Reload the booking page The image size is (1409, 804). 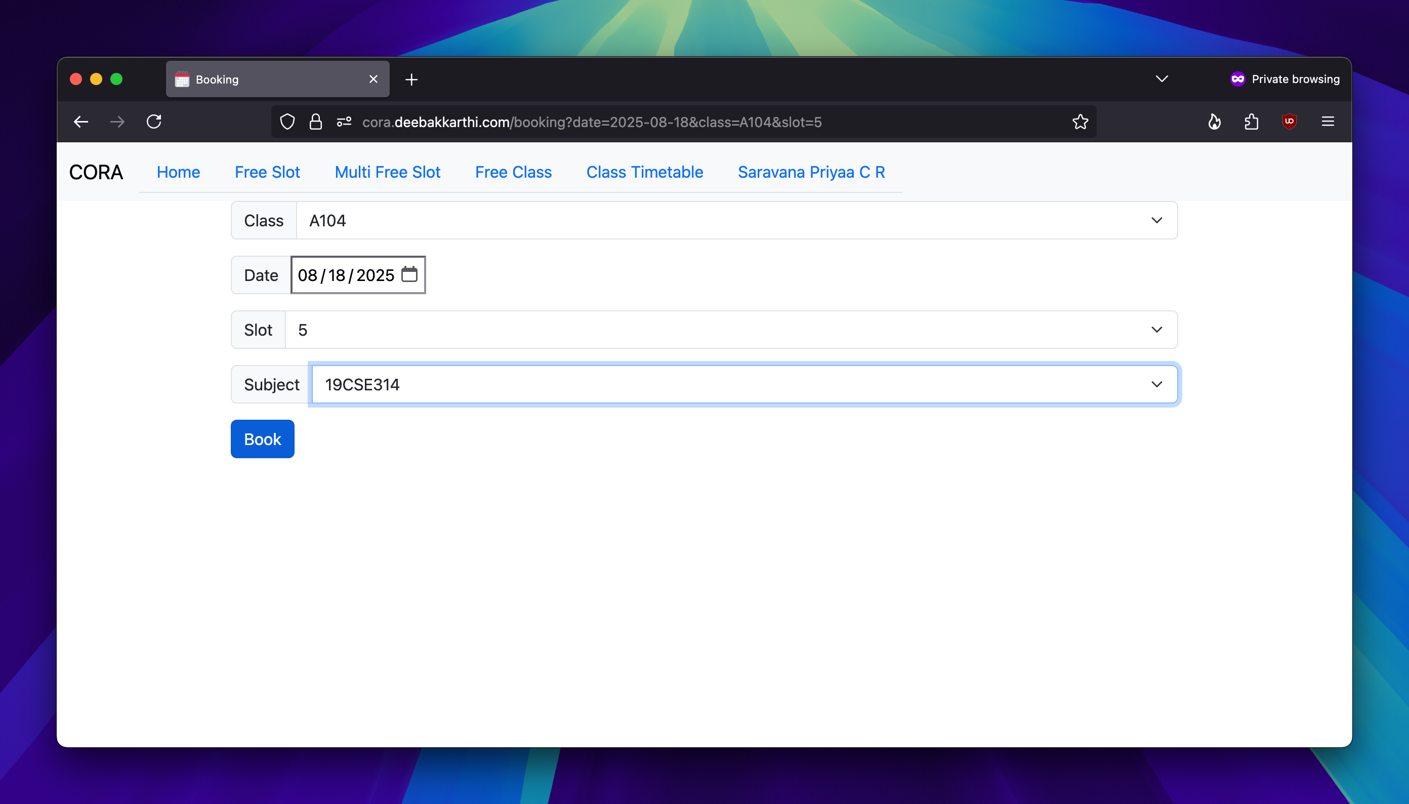(x=154, y=122)
